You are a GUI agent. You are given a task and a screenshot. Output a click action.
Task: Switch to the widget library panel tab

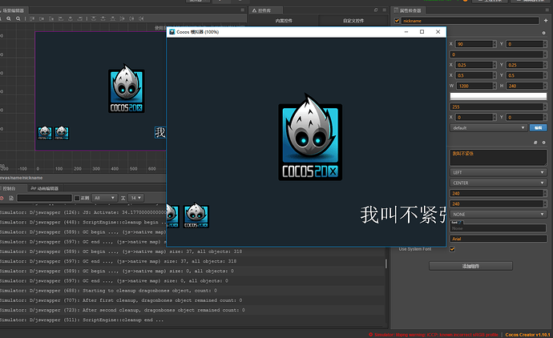click(x=265, y=10)
